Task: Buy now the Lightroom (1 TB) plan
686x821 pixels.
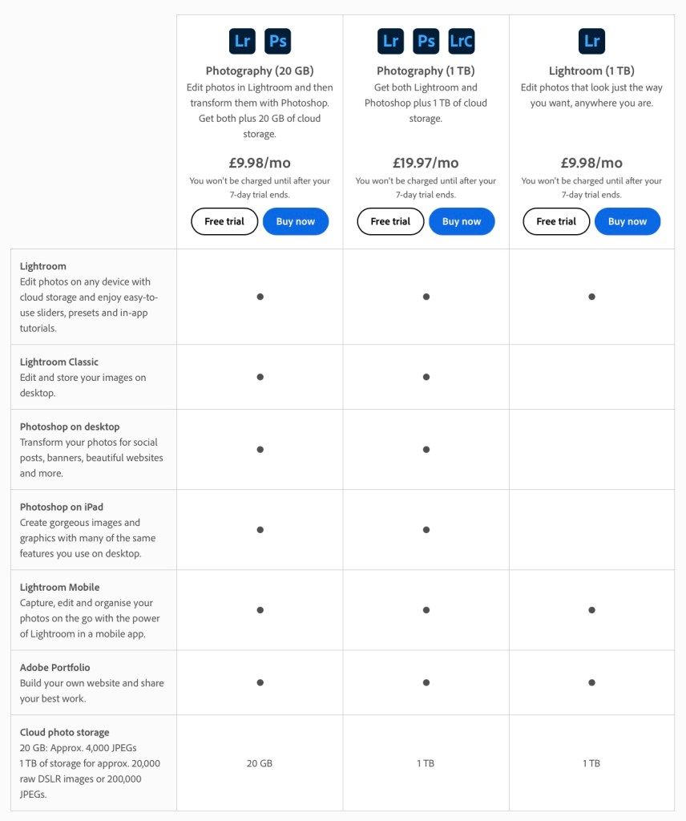Action: pyautogui.click(x=627, y=221)
